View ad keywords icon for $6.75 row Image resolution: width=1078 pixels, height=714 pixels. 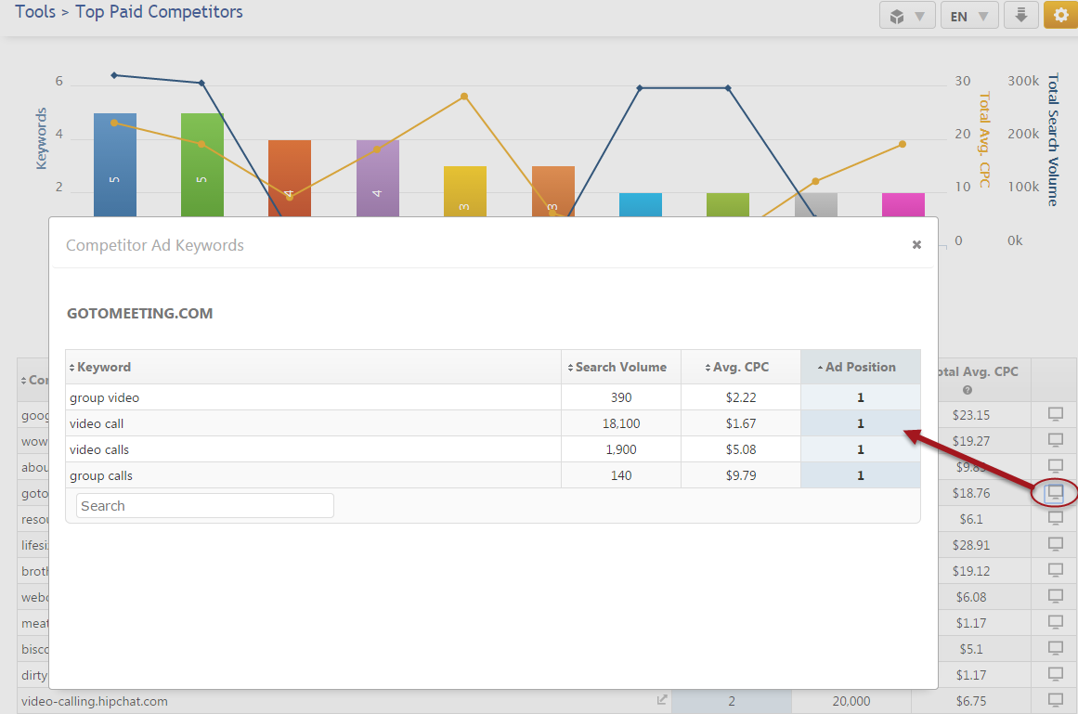[1055, 700]
